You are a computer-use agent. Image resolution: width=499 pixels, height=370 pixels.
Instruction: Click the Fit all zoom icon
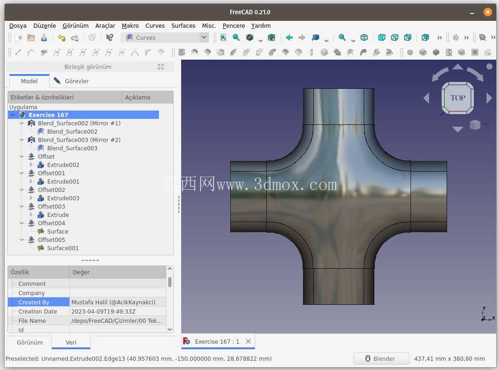coord(223,37)
